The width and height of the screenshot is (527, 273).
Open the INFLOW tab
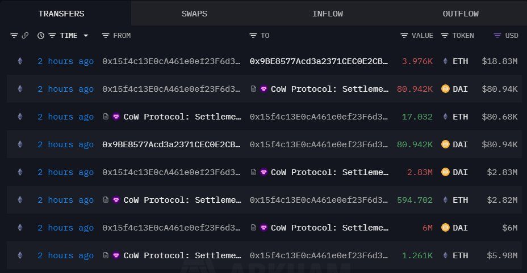tap(328, 14)
